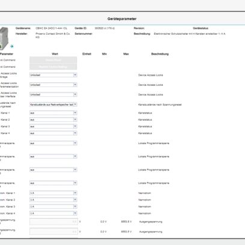245x245 pixels.
Task: Open Access Locks Parameterization dropdown
Action: pos(53,85)
